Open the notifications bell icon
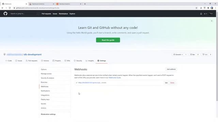This screenshot has width=218, height=122. [201, 14]
